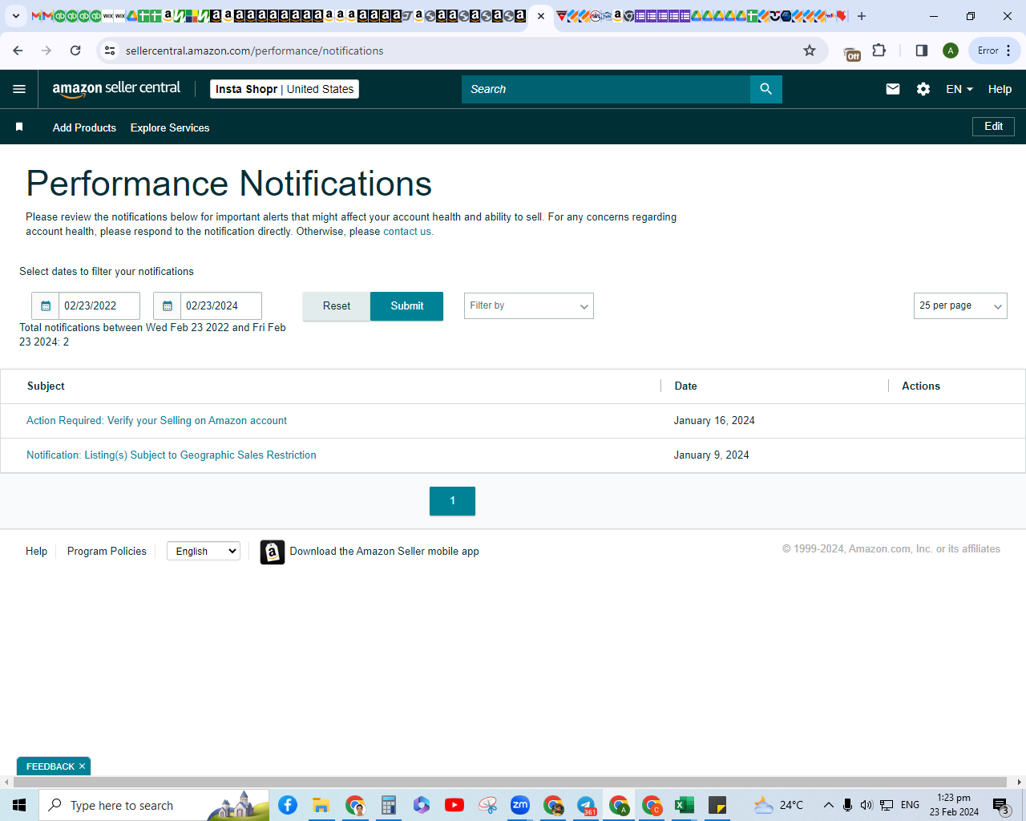Image resolution: width=1026 pixels, height=821 pixels.
Task: Click Explore Services in the navigation bar
Action: [x=170, y=127]
